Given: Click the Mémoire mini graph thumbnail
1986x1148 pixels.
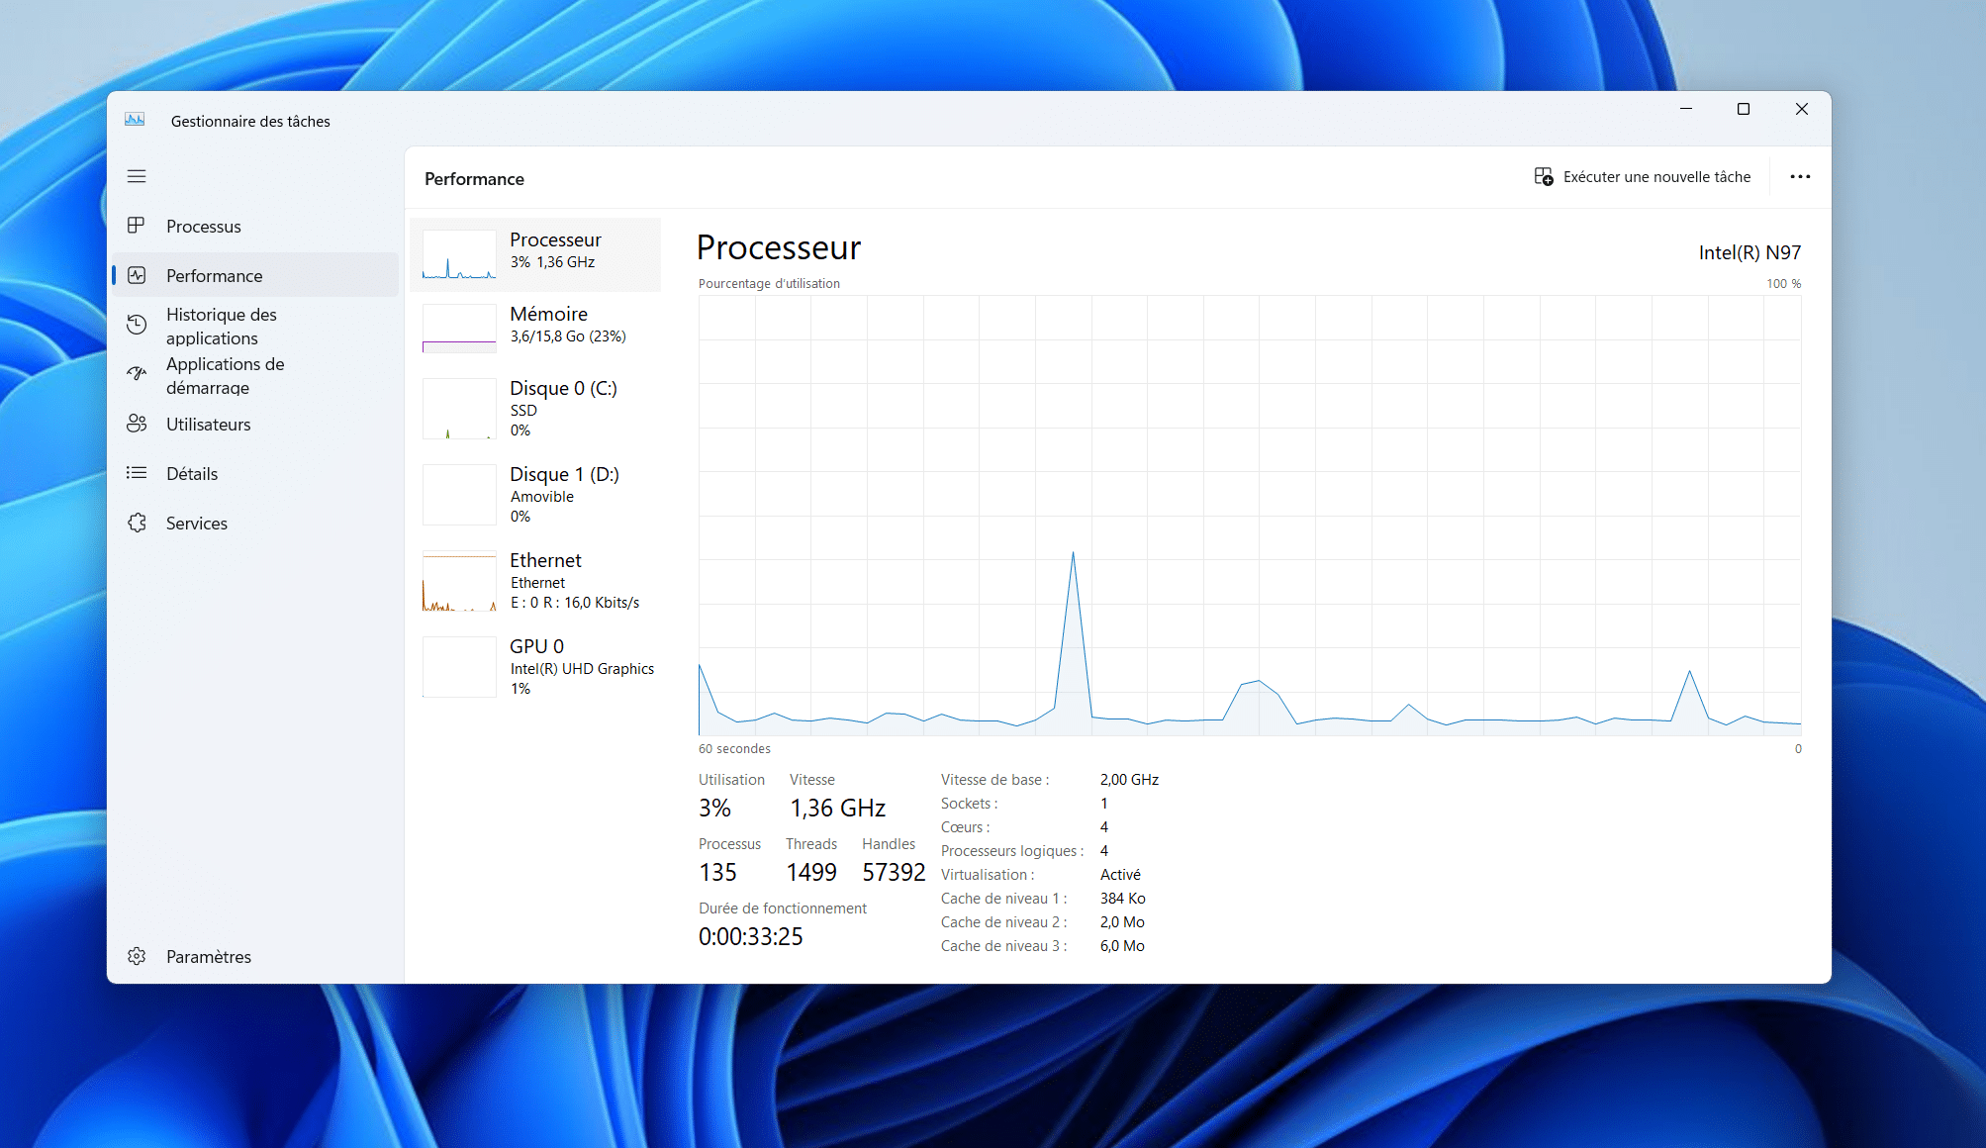Looking at the screenshot, I should pos(459,329).
